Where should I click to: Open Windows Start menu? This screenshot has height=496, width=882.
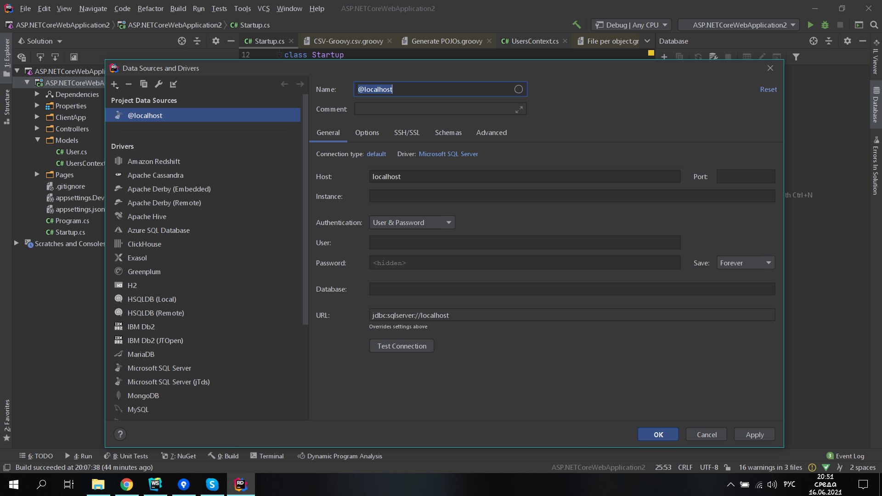(x=14, y=485)
